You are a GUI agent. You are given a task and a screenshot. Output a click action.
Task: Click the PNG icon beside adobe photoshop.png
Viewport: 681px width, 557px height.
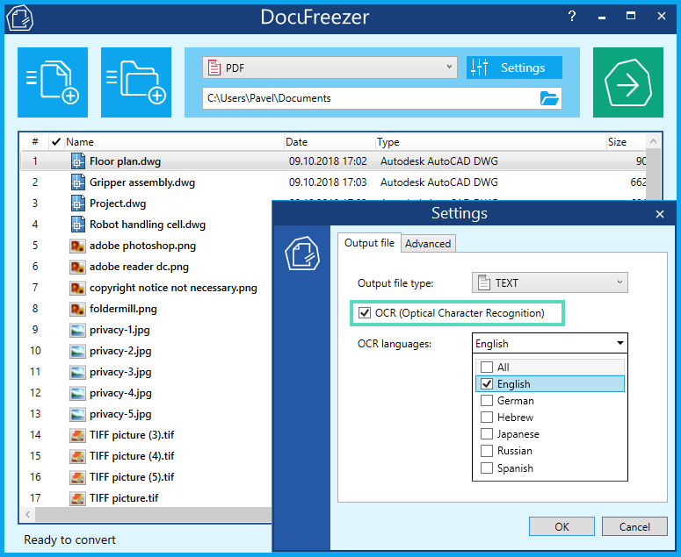point(77,246)
